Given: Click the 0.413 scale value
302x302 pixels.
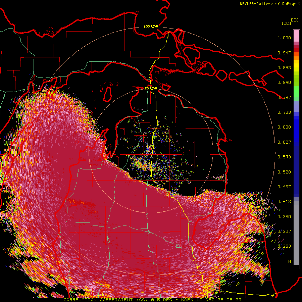Looking at the screenshot, I should click(284, 202).
